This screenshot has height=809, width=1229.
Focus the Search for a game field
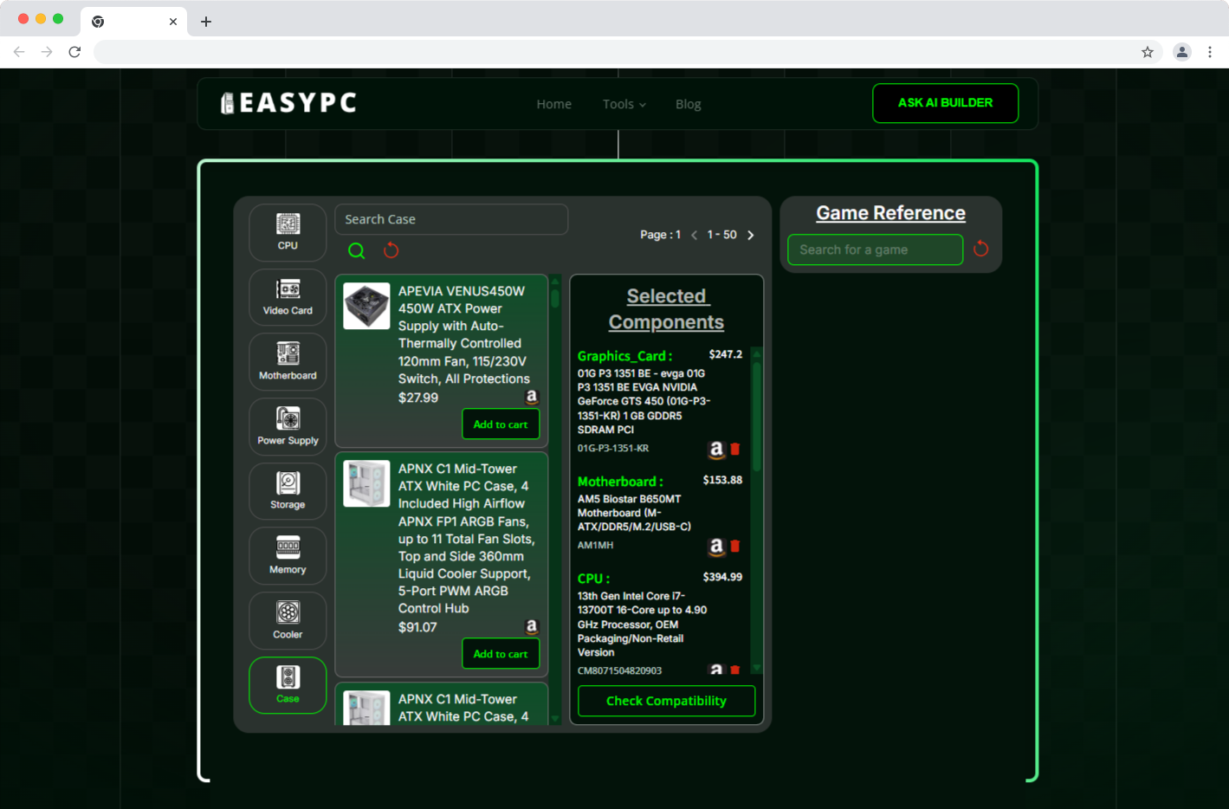(875, 249)
